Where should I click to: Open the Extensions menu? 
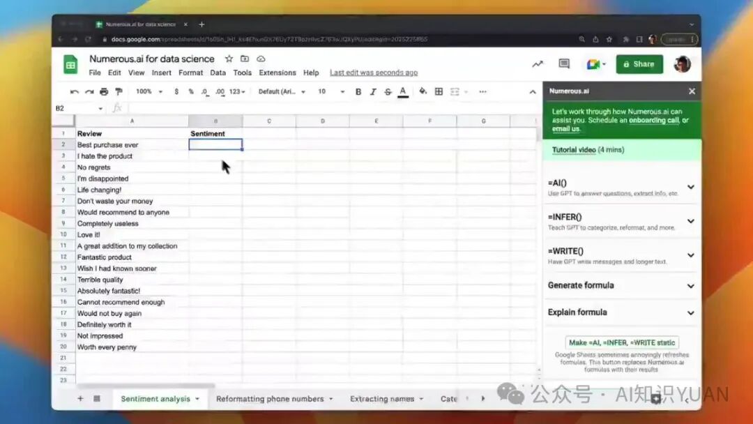point(277,73)
